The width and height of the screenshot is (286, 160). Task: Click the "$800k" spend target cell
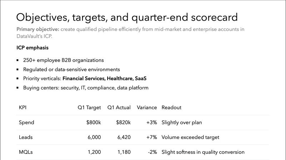[x=94, y=122]
